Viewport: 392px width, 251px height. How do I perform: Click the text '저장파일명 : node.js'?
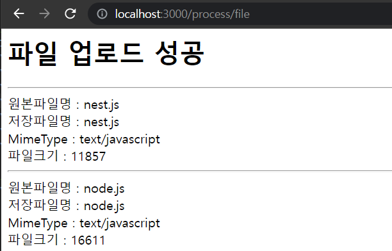click(x=66, y=206)
